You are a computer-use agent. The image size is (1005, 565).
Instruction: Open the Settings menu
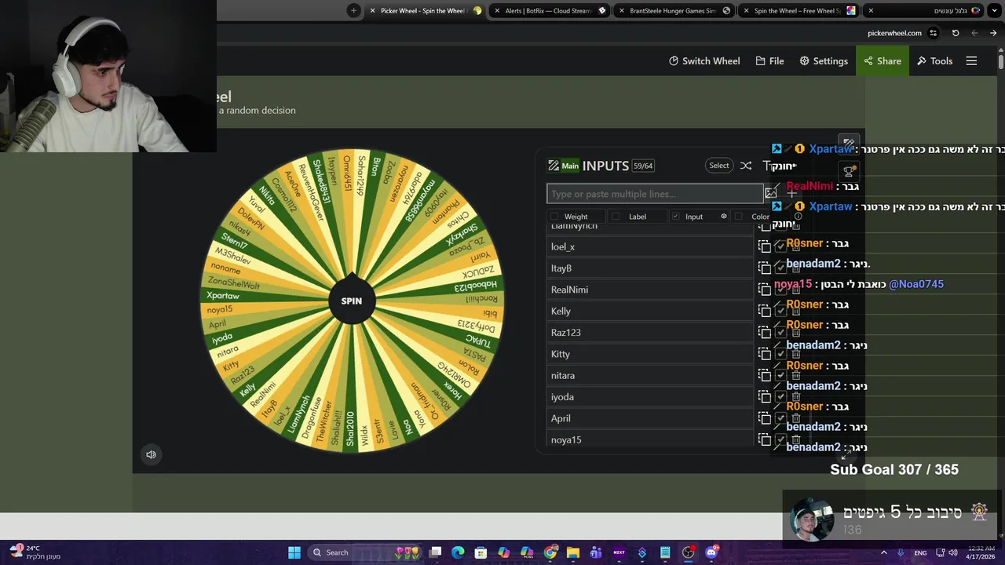coord(824,61)
